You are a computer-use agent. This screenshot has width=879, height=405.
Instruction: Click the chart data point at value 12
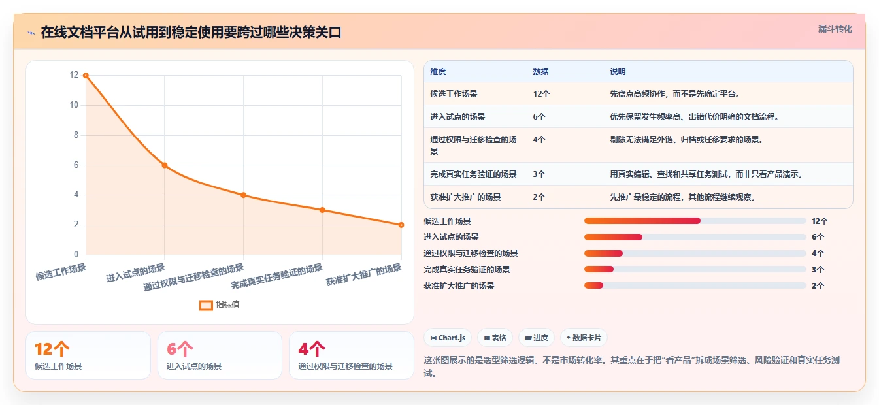click(86, 76)
